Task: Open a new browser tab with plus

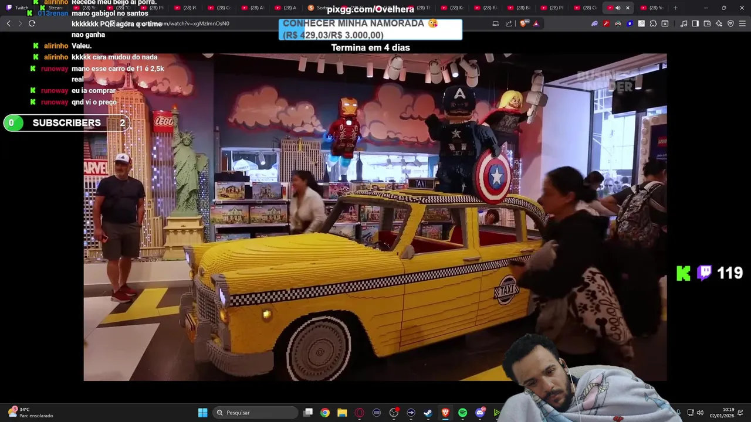Action: 675,8
